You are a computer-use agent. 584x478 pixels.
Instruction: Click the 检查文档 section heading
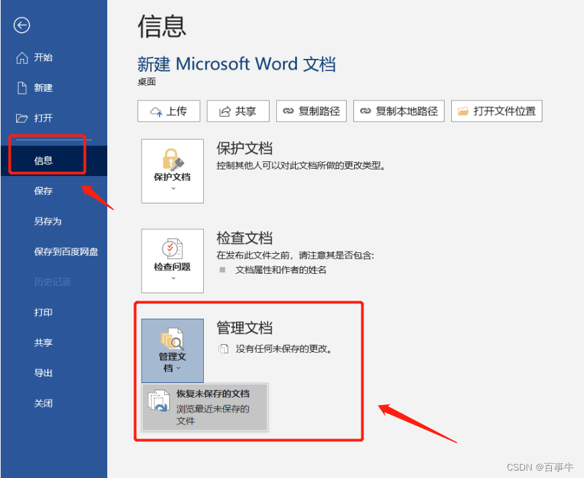point(244,238)
